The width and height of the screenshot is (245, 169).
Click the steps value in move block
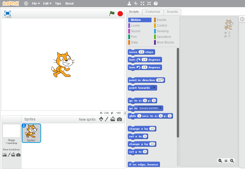pyautogui.click(x=142, y=52)
